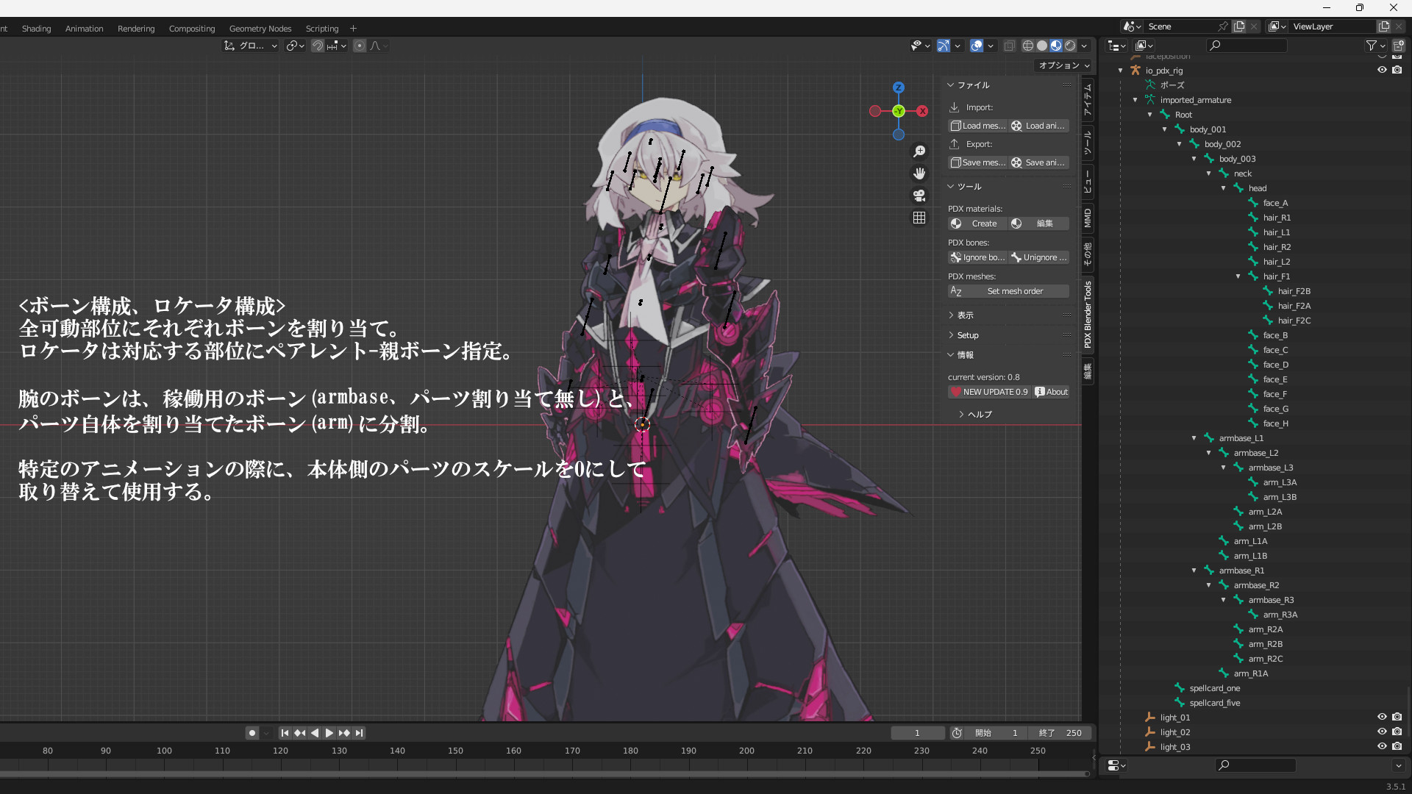Screen dimensions: 1412x794
Task: Toggle proportional editing
Action: click(360, 46)
